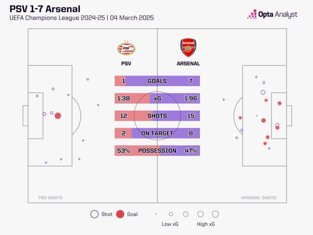
Task: Click the 'Low xG' legend label
Action: click(170, 224)
